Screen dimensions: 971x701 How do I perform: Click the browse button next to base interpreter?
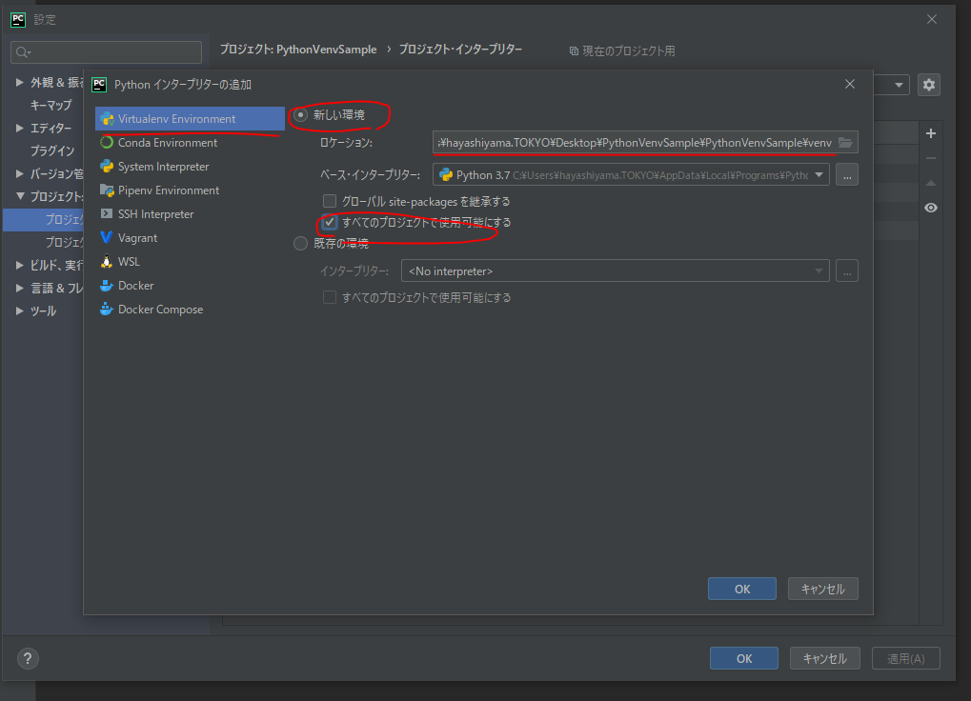847,175
